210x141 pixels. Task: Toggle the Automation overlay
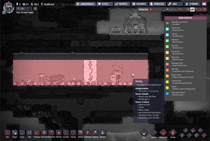tap(200, 10)
